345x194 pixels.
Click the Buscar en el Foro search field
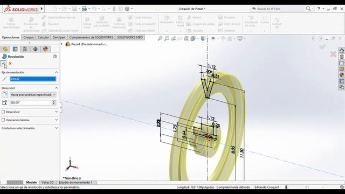tap(278, 9)
